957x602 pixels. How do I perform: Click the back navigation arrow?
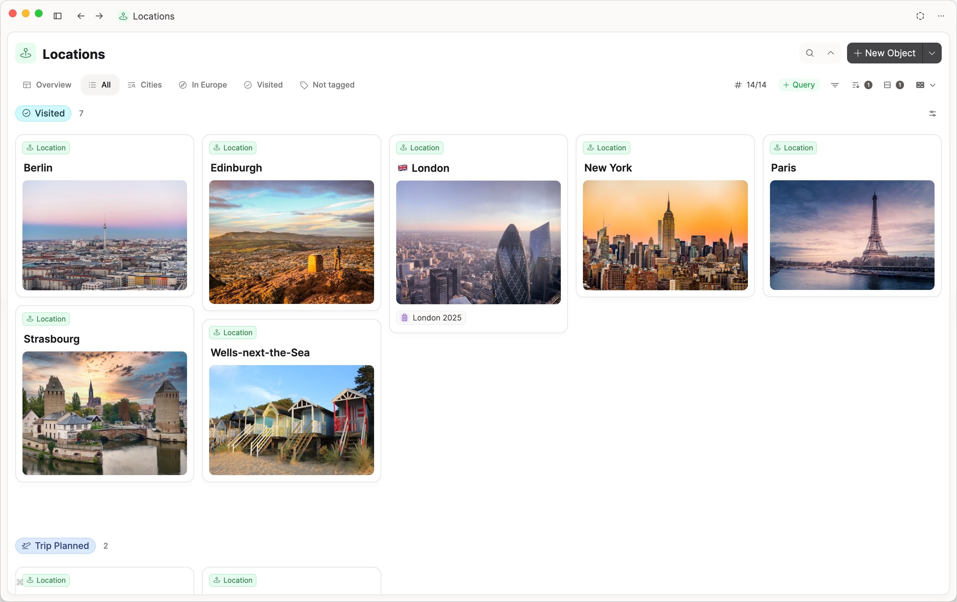coord(81,16)
